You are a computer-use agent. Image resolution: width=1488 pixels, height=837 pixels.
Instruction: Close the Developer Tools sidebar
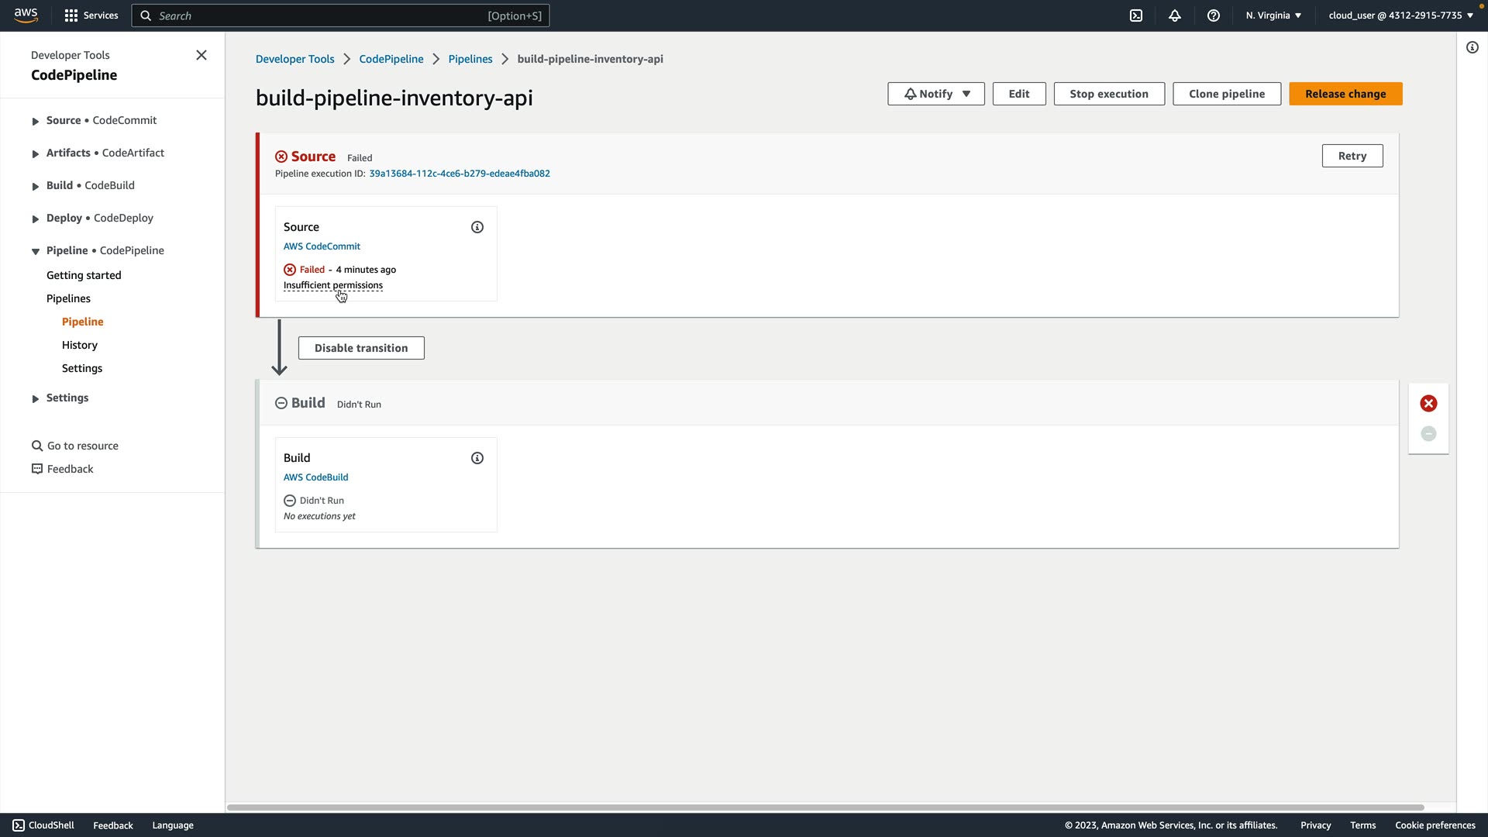coord(201,55)
